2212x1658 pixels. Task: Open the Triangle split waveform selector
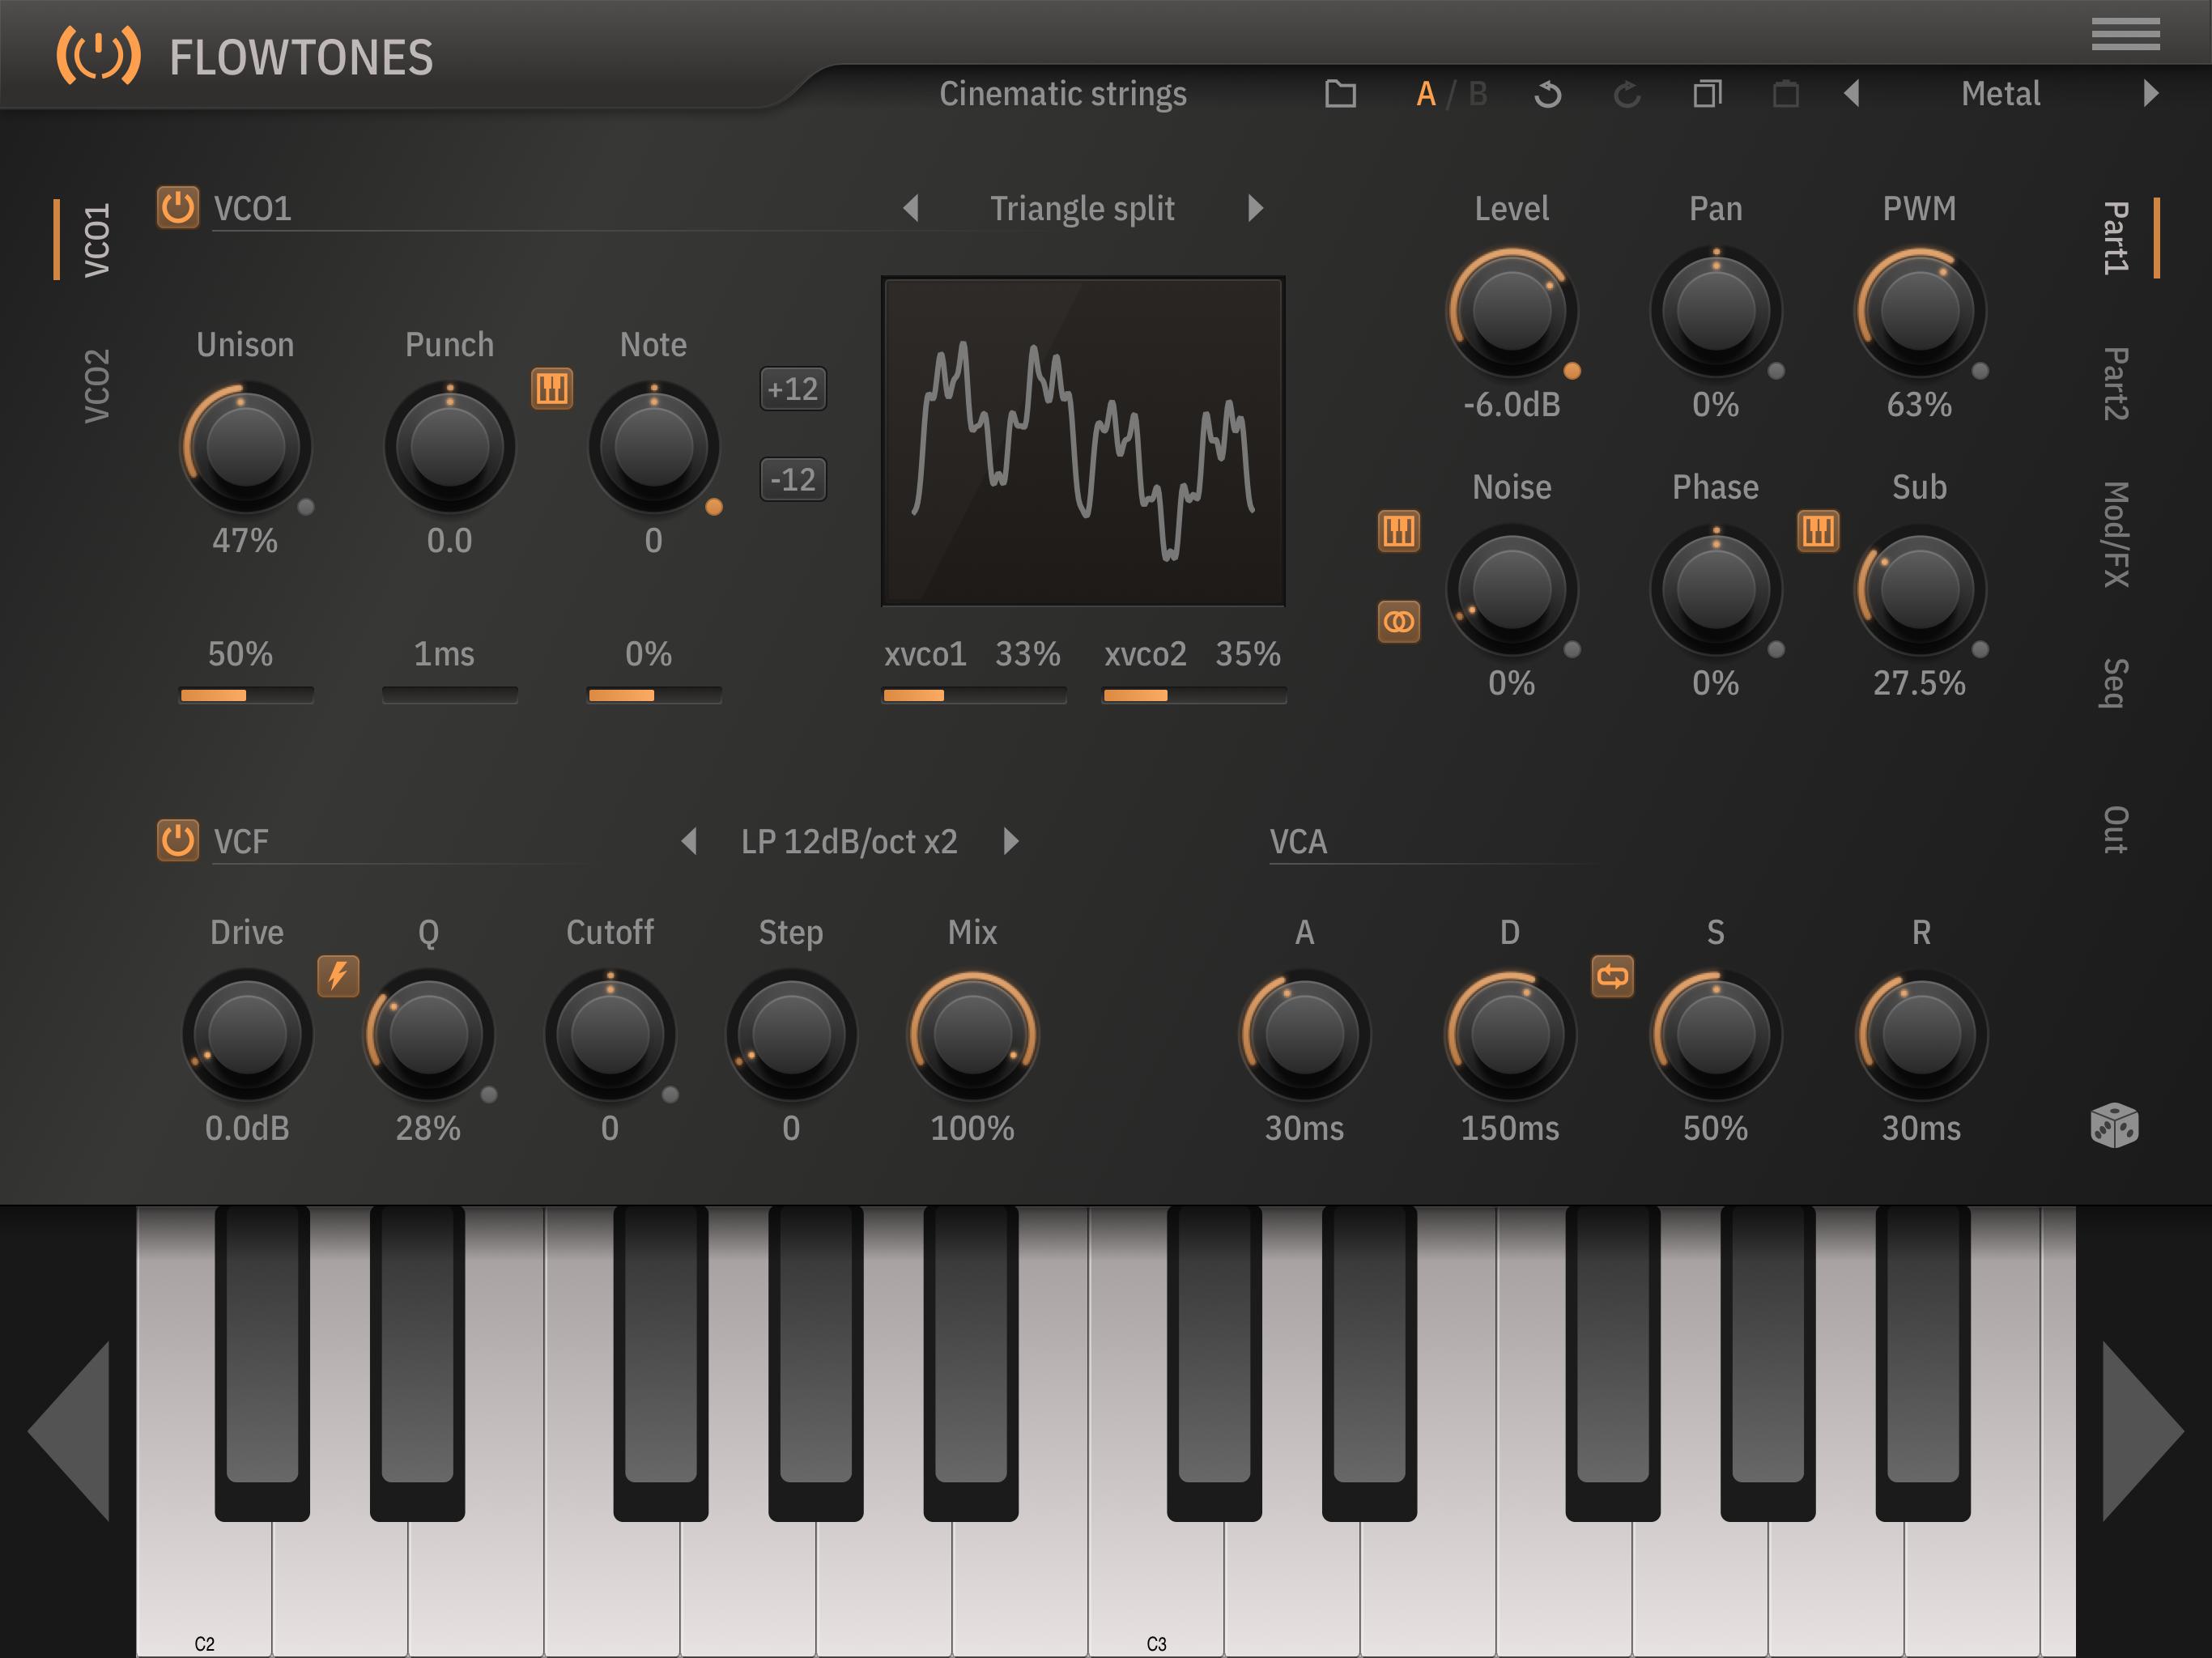(1082, 208)
